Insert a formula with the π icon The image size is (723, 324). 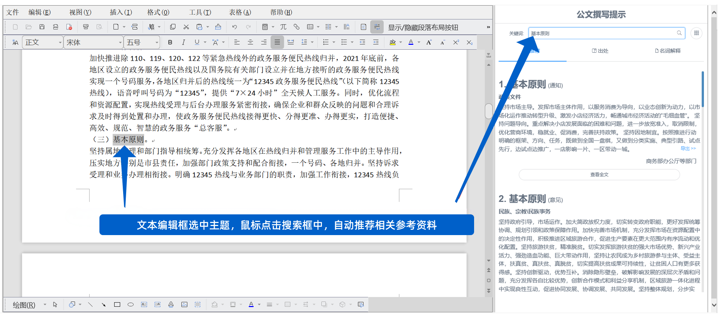tap(283, 27)
